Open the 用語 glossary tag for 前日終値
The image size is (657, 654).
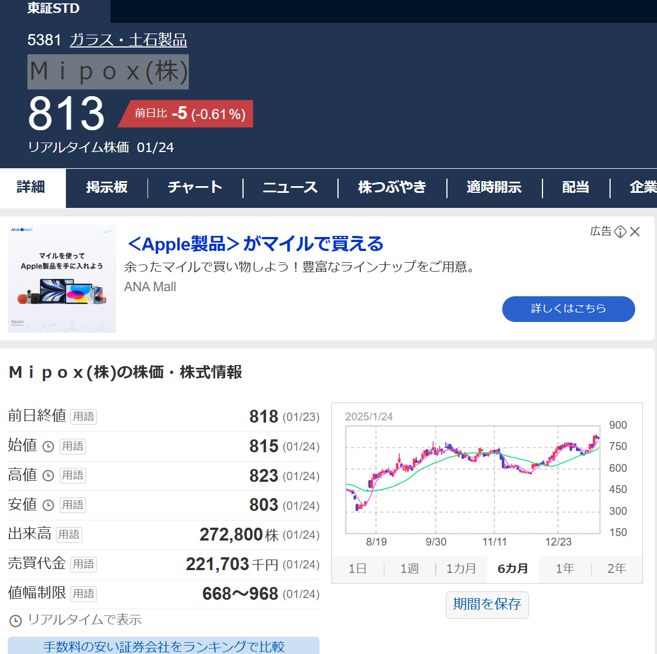tap(83, 417)
